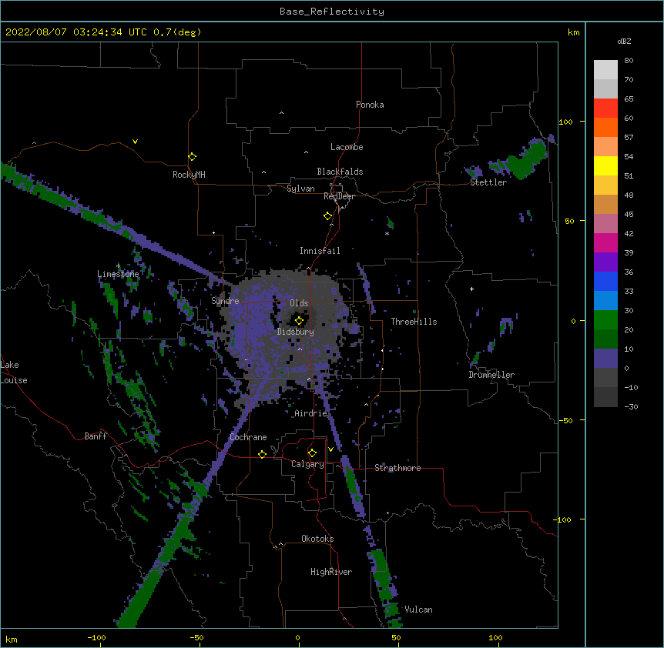This screenshot has width=664, height=648.
Task: Click the yellow radar site marker near Didsbury
Action: point(299,321)
